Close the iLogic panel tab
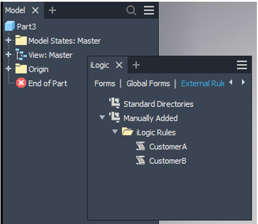Image resolution: width=258 pixels, height=224 pixels. point(119,65)
